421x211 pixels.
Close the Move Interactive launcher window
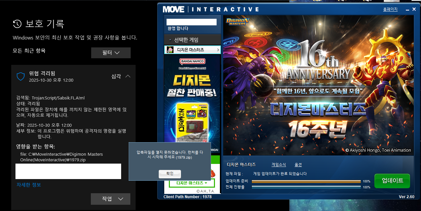click(415, 9)
